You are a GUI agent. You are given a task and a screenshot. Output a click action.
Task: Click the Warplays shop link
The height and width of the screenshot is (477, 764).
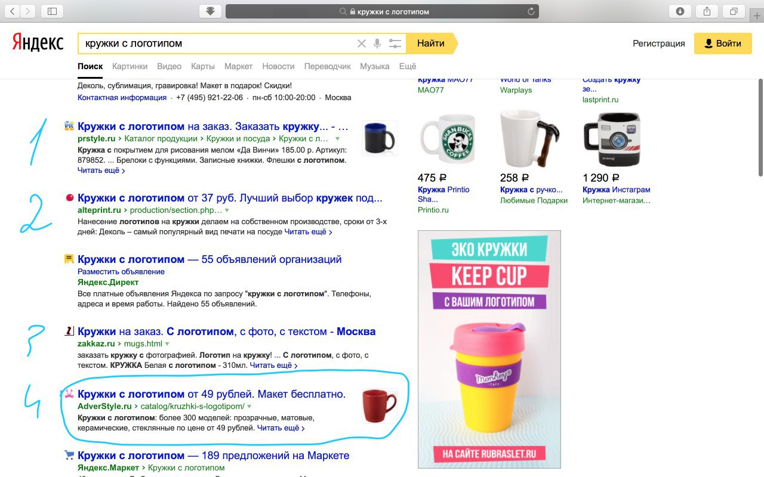click(x=516, y=90)
